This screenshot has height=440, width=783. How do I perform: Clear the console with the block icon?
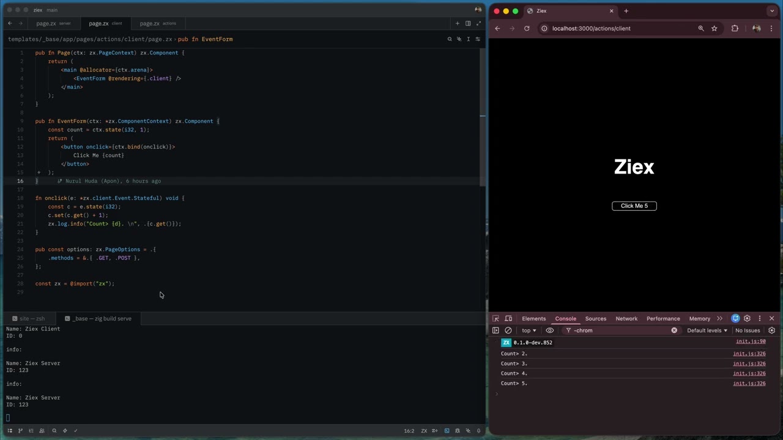[x=508, y=331]
